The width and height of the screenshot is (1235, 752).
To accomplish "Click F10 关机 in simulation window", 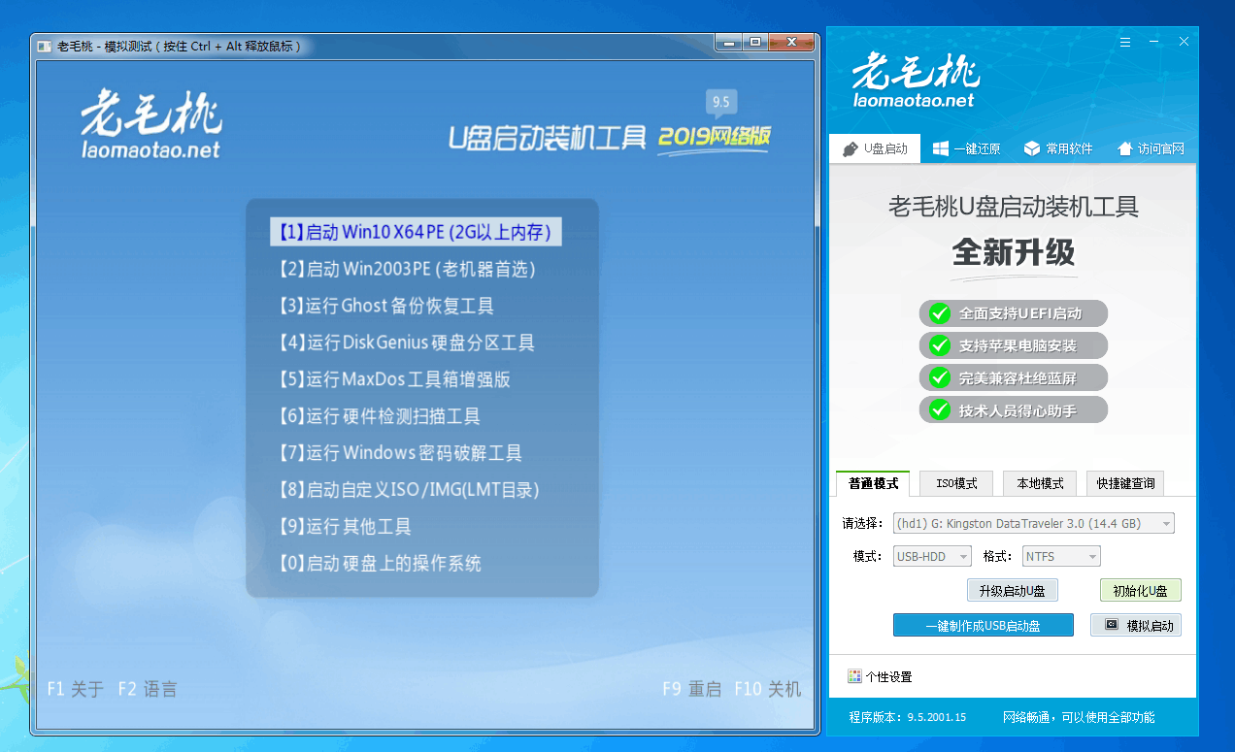I will (768, 689).
